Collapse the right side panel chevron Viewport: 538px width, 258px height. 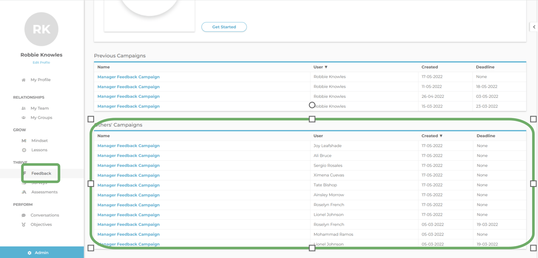pyautogui.click(x=534, y=27)
